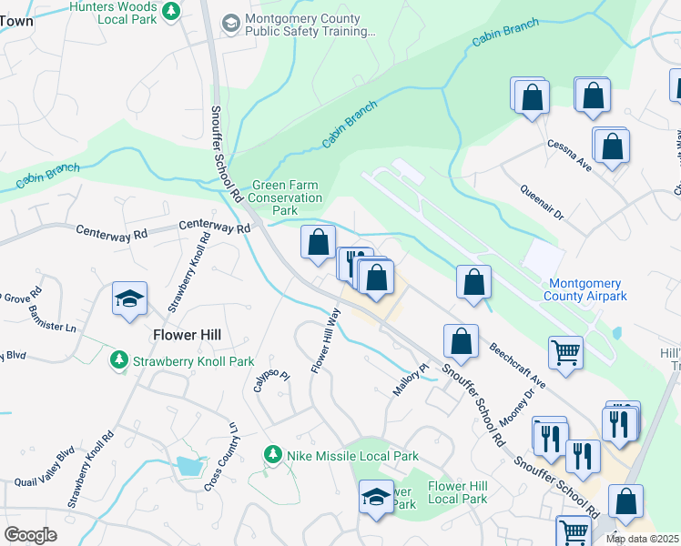Image resolution: width=681 pixels, height=546 pixels.
Task: Click the Mallory Pl street label
Action: coord(411,379)
